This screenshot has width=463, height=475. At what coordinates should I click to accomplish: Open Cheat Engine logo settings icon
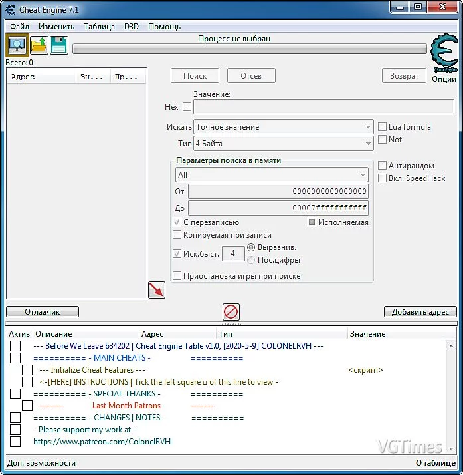[x=444, y=54]
